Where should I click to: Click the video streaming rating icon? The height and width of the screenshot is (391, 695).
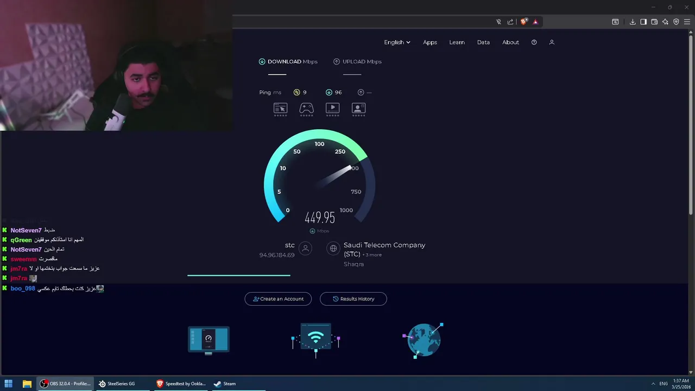pos(332,109)
